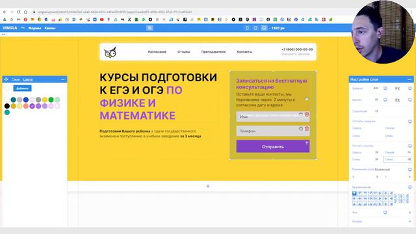Click the undo arrow next to VINGLA
The width and height of the screenshot is (416, 234).
click(x=23, y=28)
